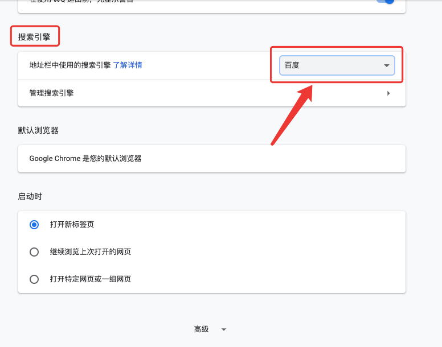Click the caret arrow inside 百度 dropdown

(387, 65)
